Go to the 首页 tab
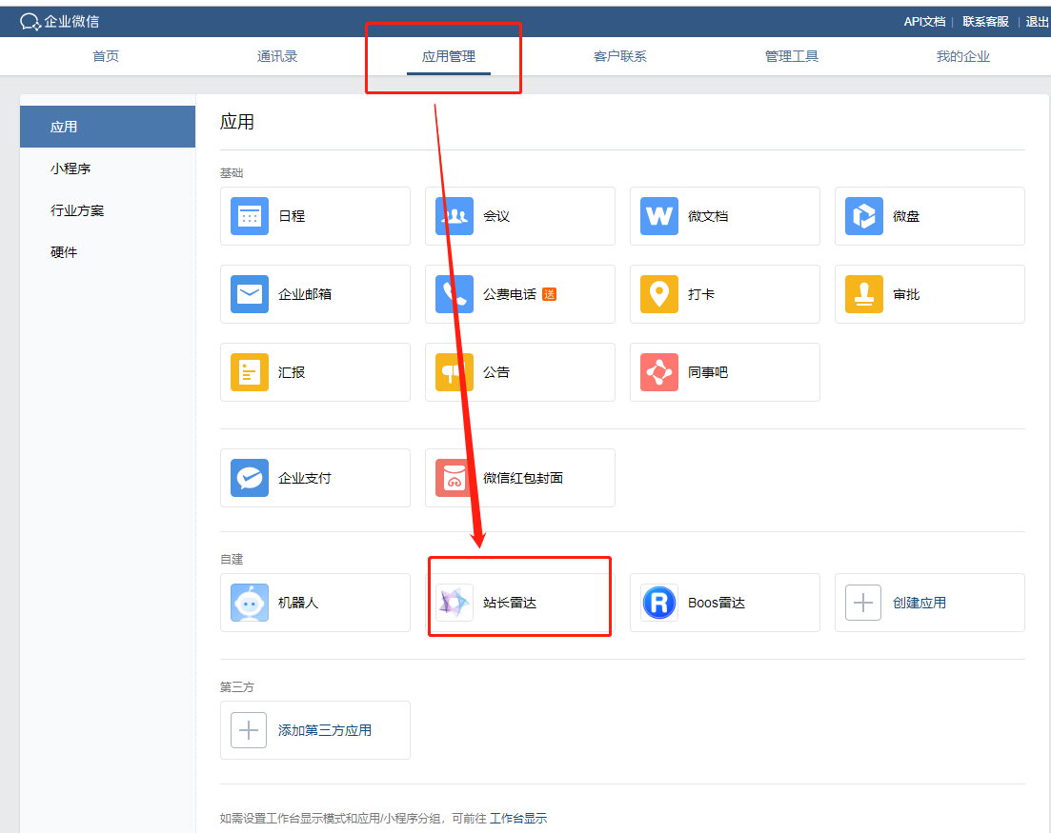The height and width of the screenshot is (833, 1051). [x=106, y=56]
